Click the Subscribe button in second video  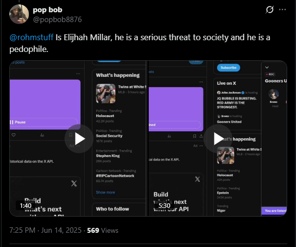tap(228, 68)
